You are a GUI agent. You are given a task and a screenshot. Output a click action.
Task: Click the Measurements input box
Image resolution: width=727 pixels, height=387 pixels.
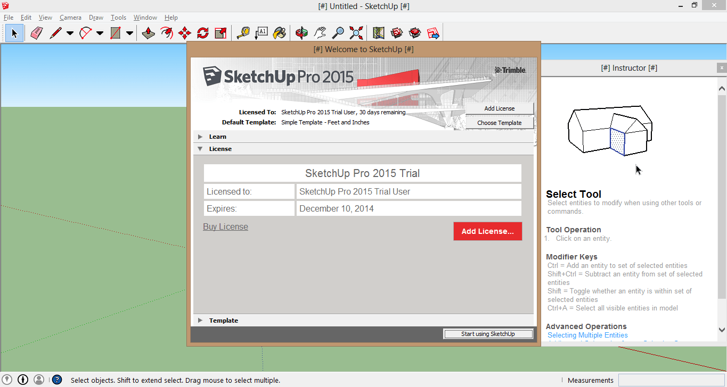click(x=671, y=380)
